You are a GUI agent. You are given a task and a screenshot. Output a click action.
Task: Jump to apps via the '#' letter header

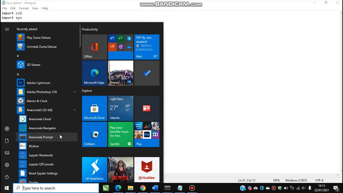(x=18, y=56)
